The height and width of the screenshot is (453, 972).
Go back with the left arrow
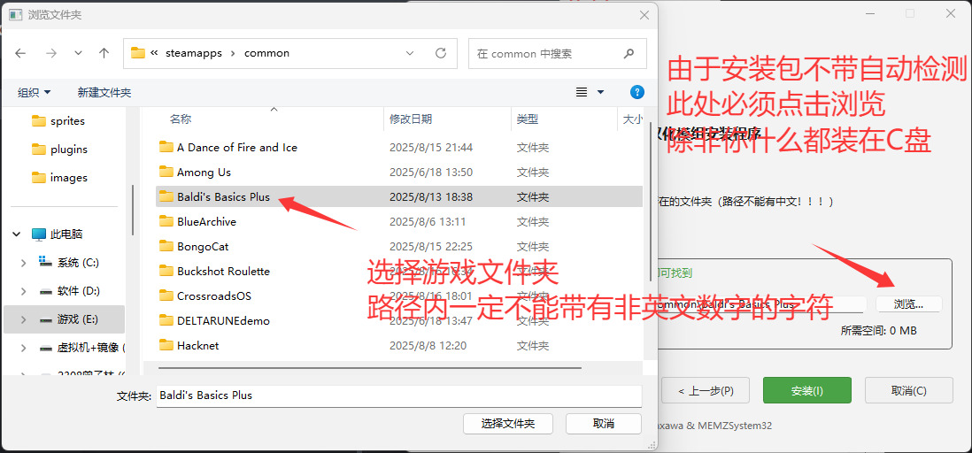(20, 53)
